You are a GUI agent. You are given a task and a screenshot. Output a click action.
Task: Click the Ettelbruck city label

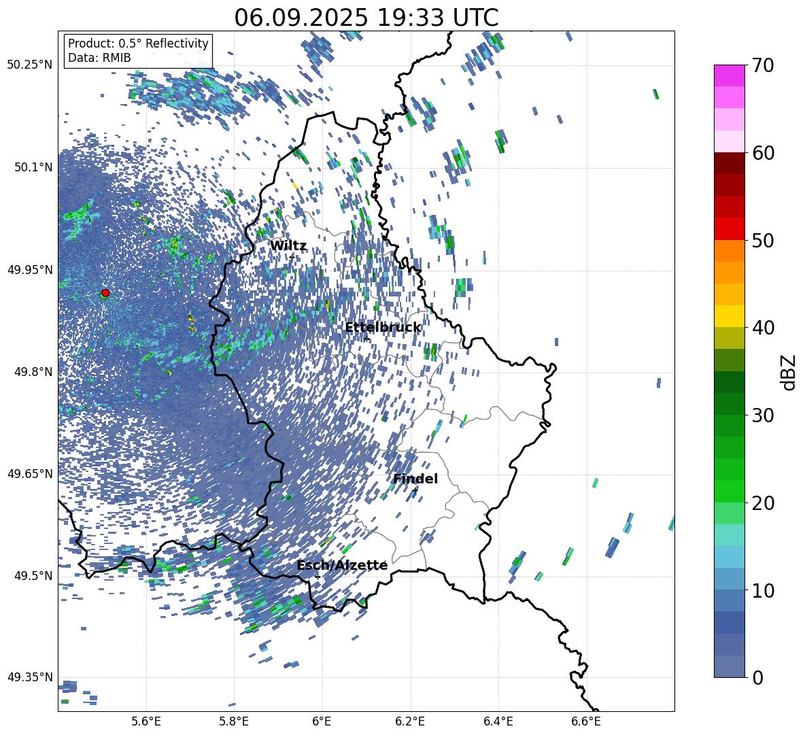pyautogui.click(x=383, y=328)
